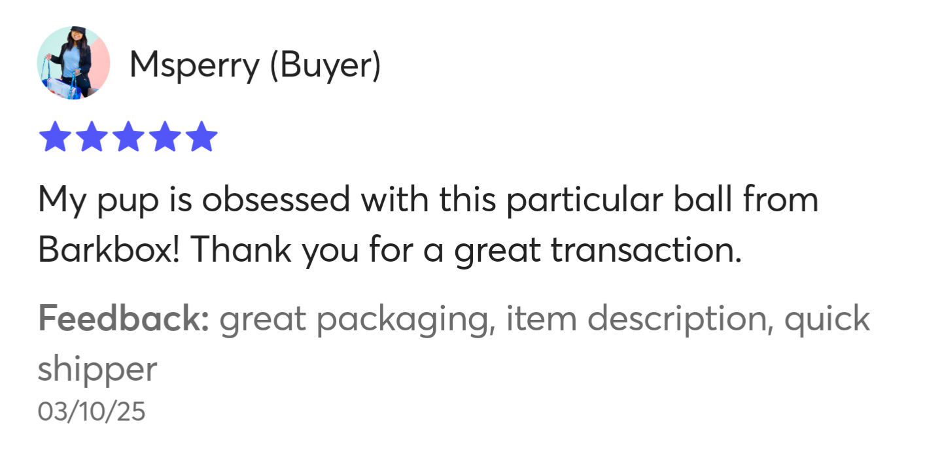Click the word 'obsessed' in the review
942x454 pixels.
[x=275, y=200]
